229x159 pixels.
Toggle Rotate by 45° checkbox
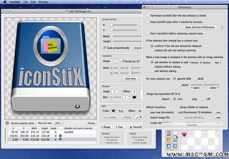tap(123, 61)
